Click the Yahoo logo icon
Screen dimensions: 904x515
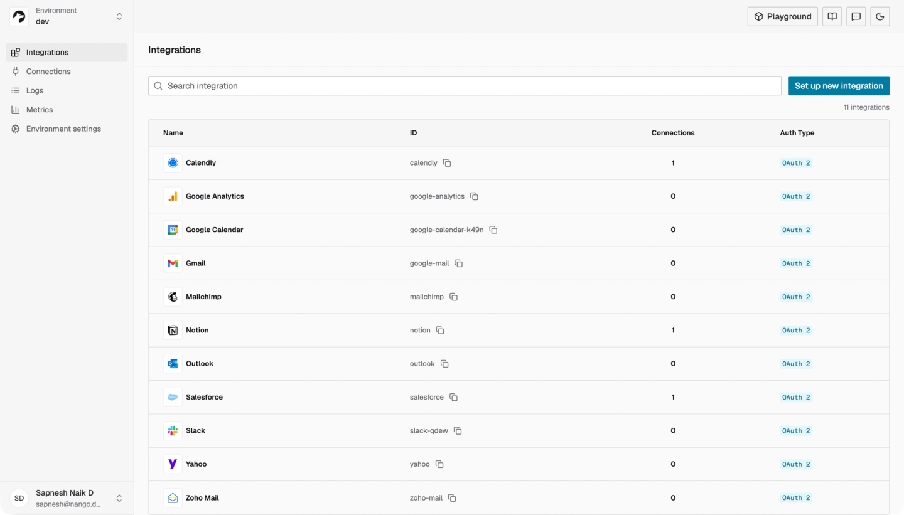173,464
